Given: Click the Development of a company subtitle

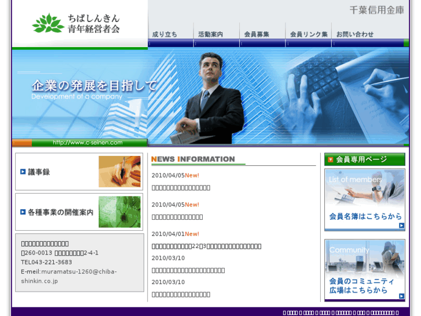Looking at the screenshot, I should [x=77, y=97].
